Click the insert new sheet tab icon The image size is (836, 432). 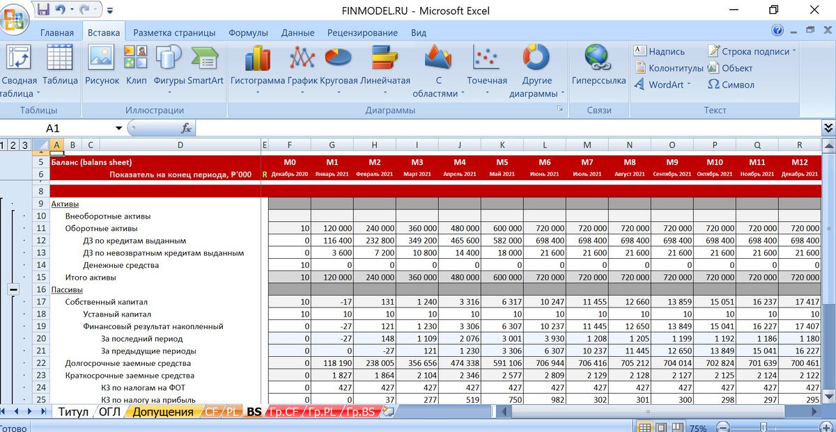(387, 412)
